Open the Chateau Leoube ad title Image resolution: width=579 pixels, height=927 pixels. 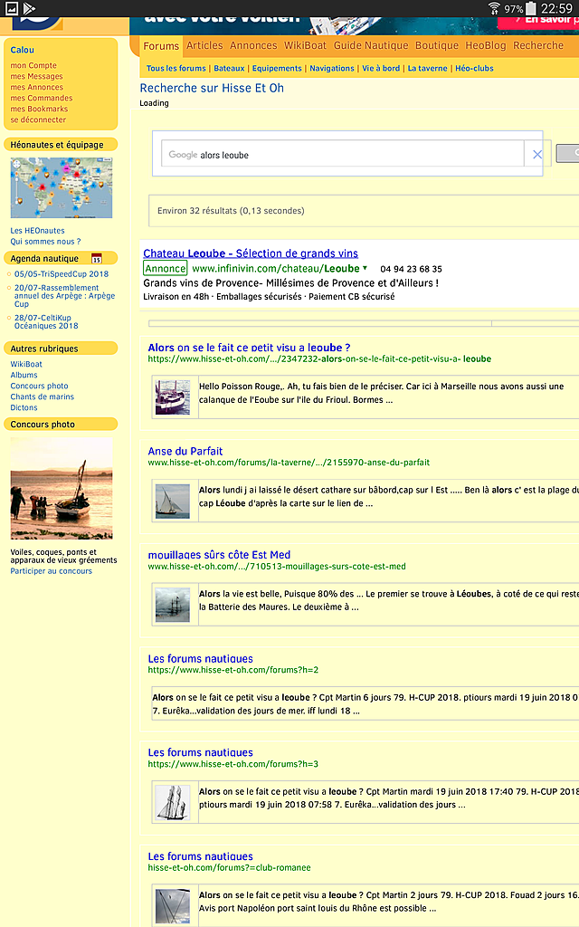click(251, 253)
